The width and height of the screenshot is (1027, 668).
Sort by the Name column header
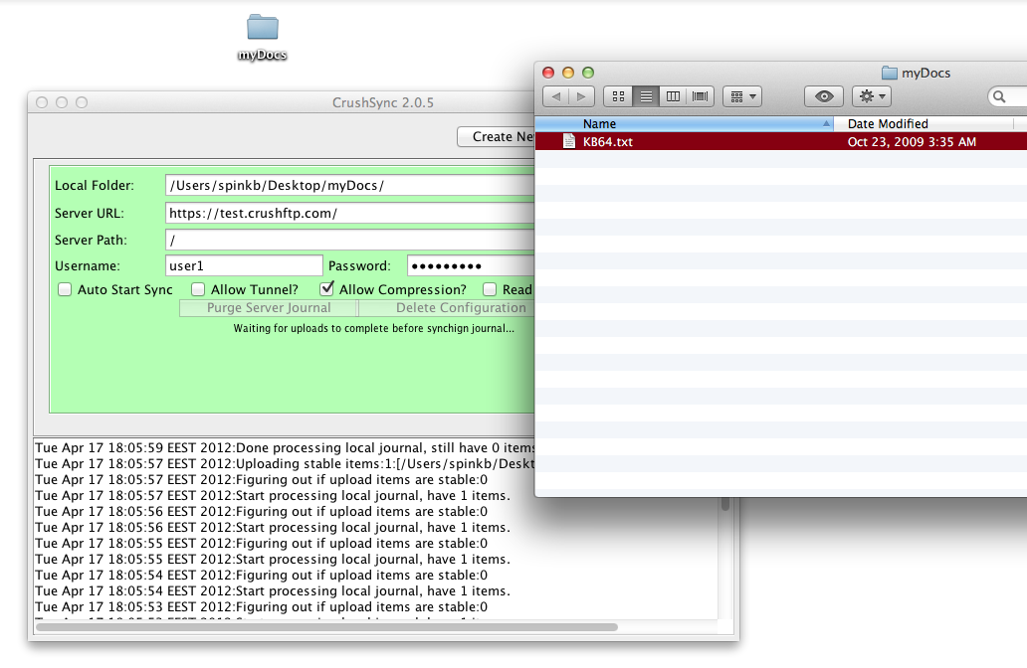tap(684, 123)
